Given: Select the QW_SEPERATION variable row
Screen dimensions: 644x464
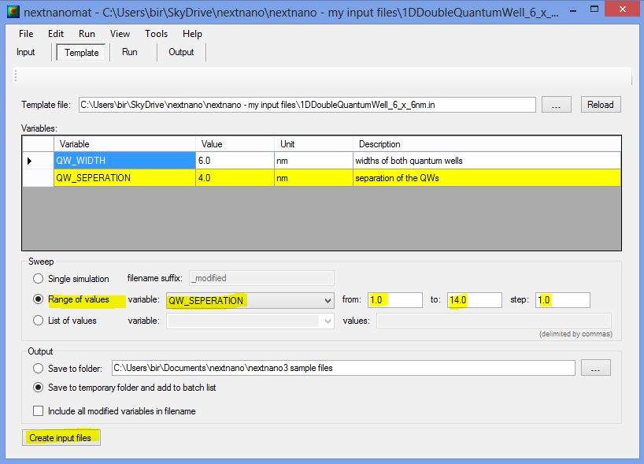Looking at the screenshot, I should (x=124, y=178).
